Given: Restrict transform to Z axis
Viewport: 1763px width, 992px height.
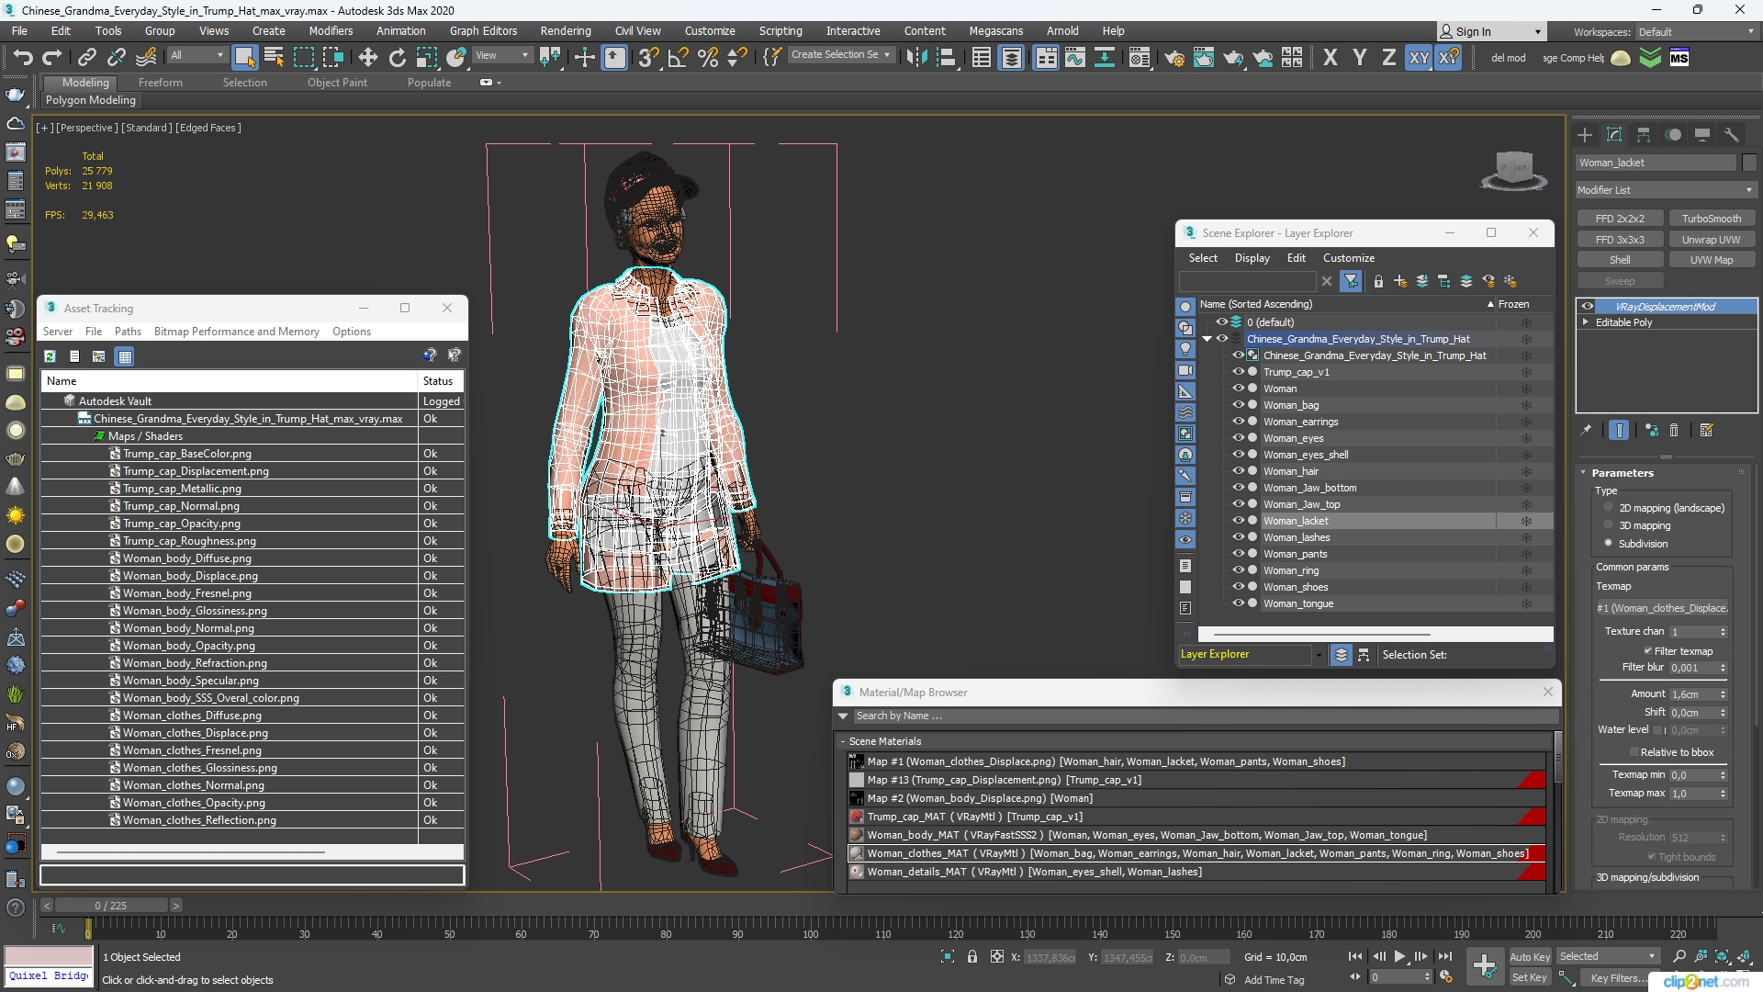Looking at the screenshot, I should 1388,58.
